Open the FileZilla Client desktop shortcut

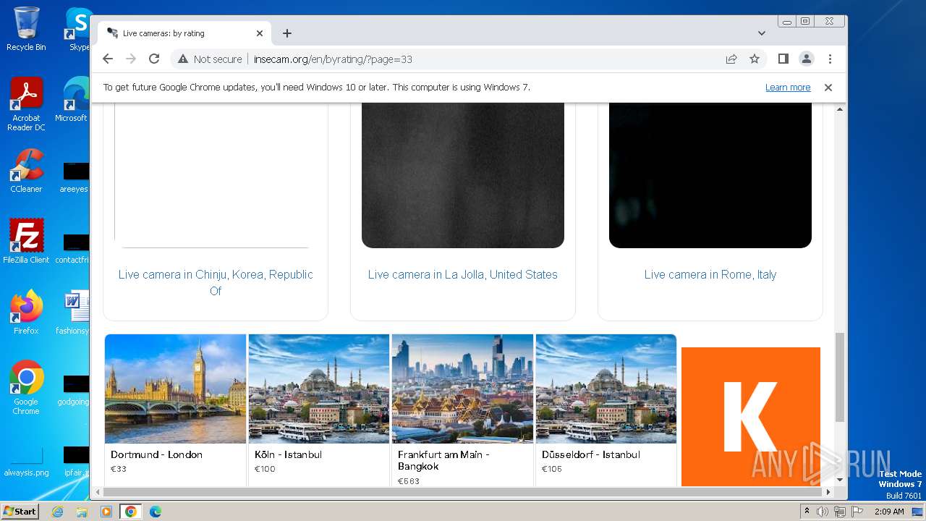coord(26,241)
